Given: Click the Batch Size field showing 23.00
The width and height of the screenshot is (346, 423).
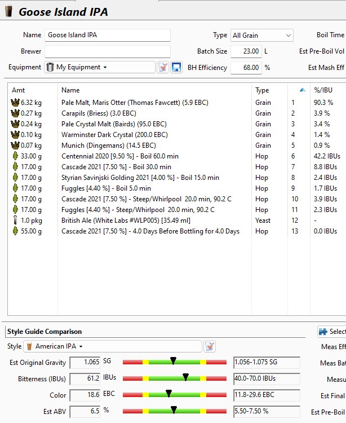Looking at the screenshot, I should click(246, 51).
